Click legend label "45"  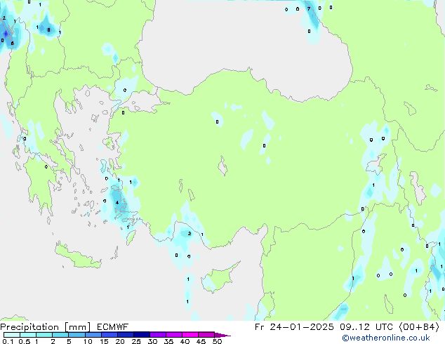[201, 341]
